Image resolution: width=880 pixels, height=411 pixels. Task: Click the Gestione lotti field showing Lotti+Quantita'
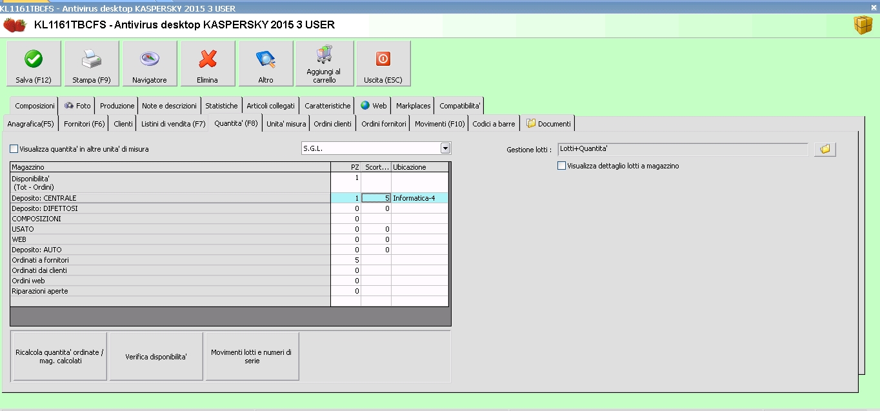[x=683, y=149]
